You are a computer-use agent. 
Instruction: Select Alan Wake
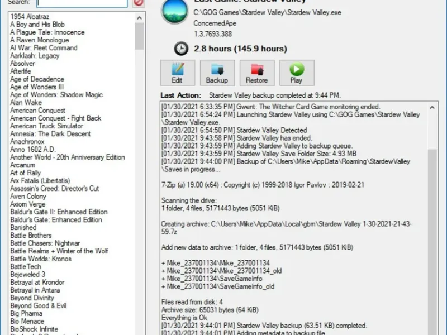click(26, 103)
